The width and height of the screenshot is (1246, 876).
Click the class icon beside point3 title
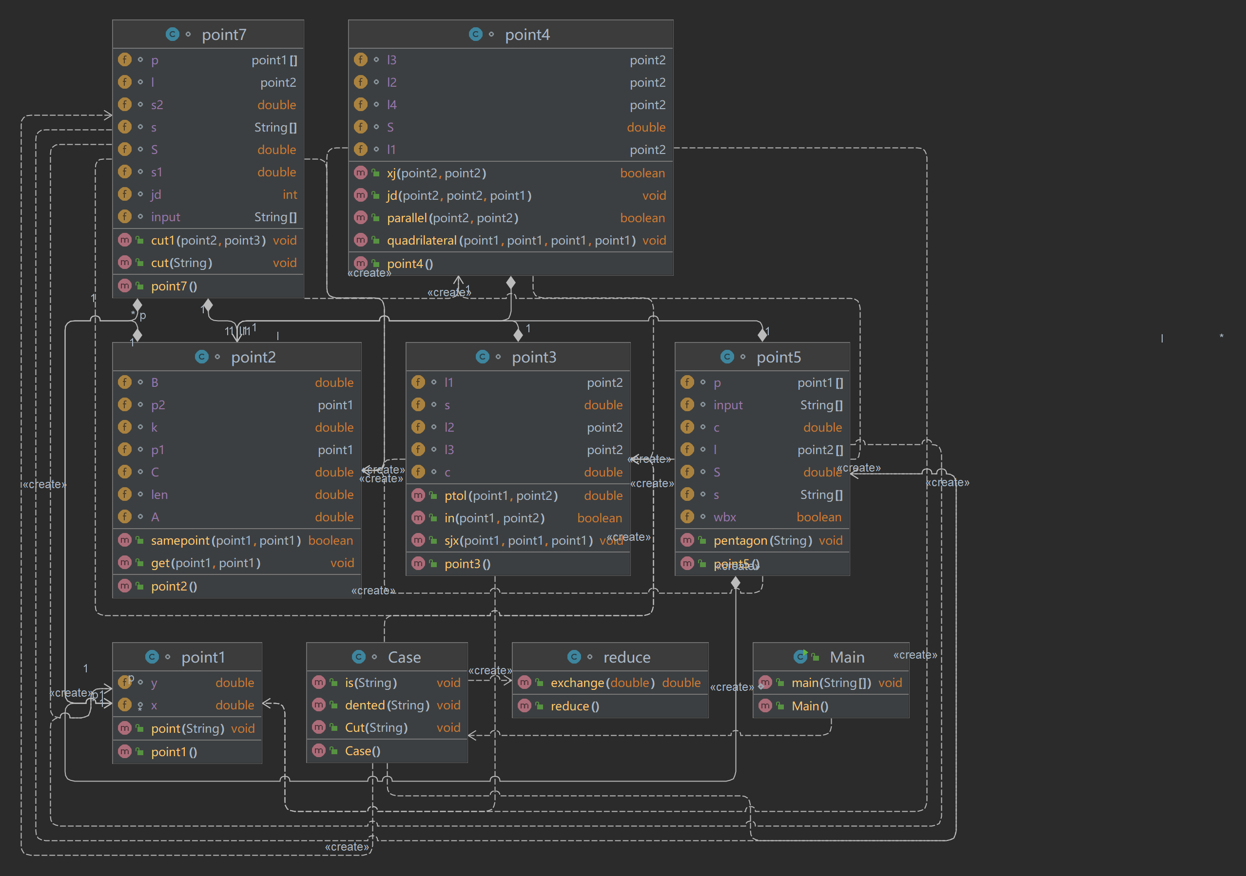click(483, 356)
